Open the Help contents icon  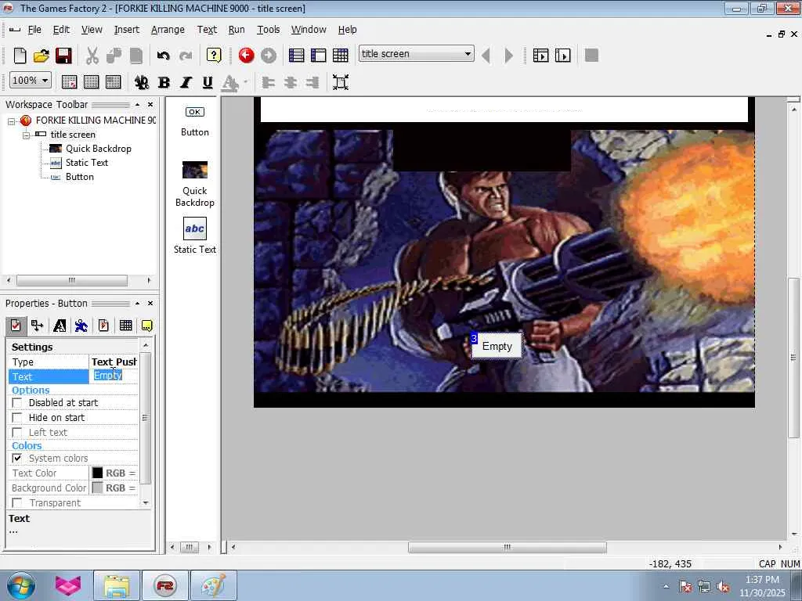point(214,56)
